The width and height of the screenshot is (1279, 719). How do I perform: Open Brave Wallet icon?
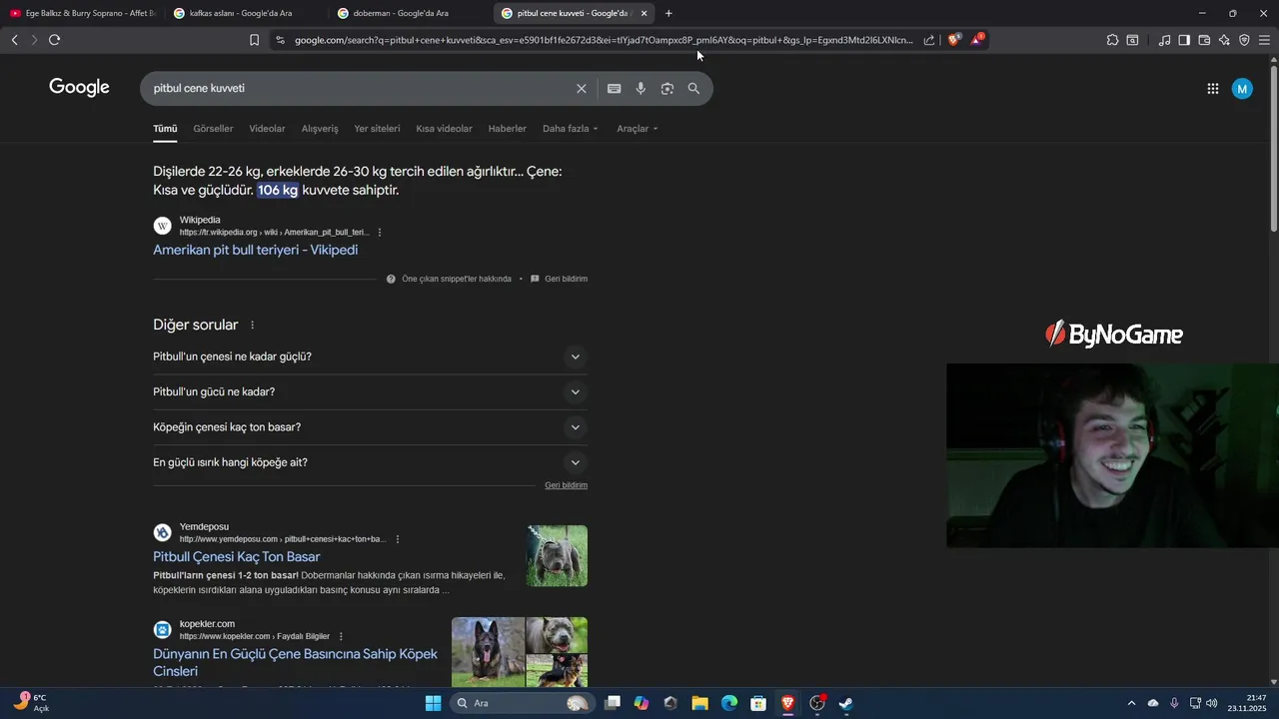[x=1204, y=40]
